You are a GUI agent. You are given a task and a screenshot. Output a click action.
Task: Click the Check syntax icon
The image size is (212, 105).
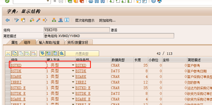pyautogui.click(x=32, y=20)
